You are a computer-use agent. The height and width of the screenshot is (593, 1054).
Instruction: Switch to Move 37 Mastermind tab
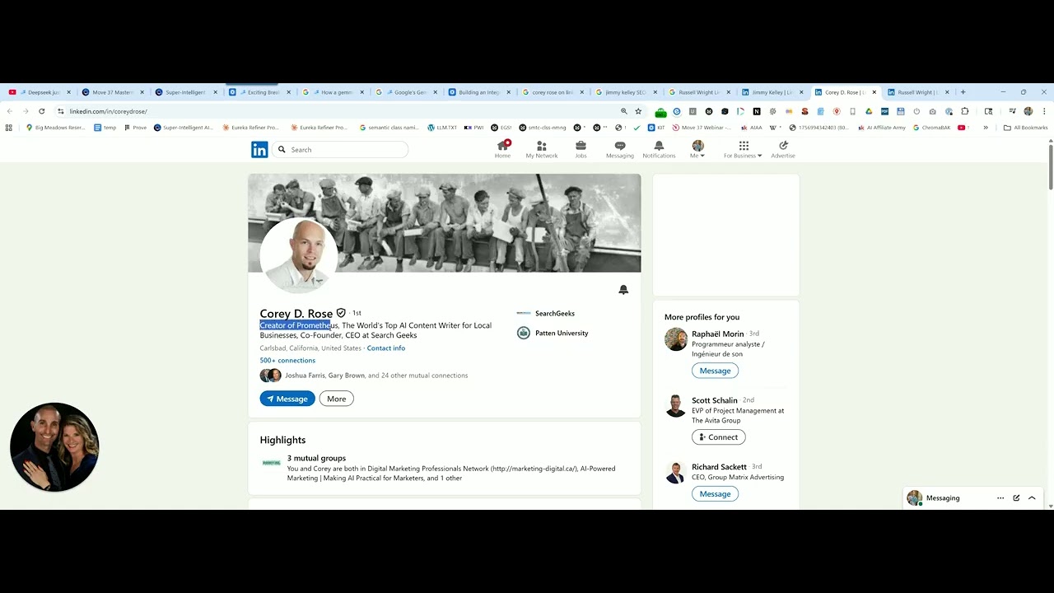(111, 92)
